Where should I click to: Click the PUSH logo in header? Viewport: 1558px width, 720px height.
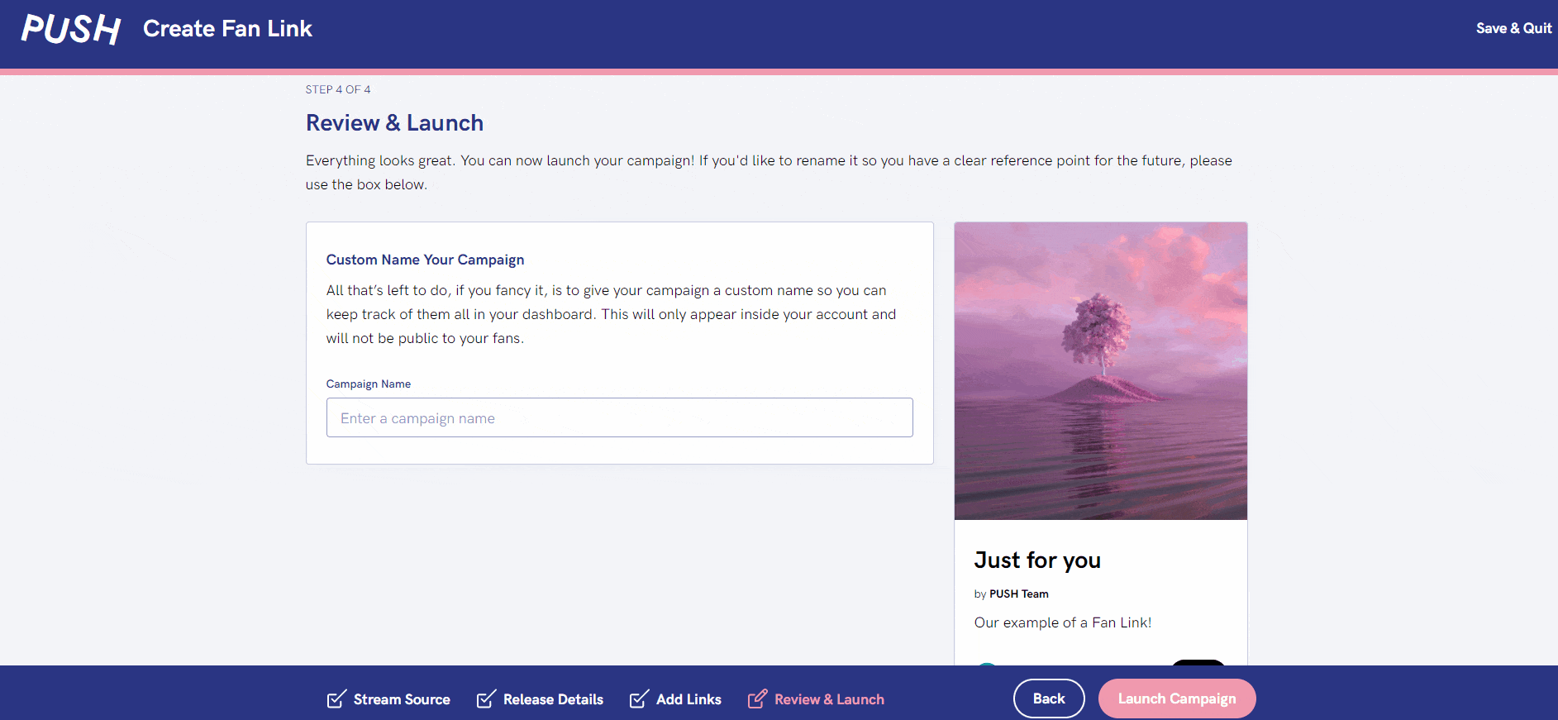[x=71, y=29]
